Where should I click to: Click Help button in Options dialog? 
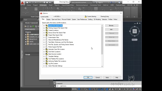117,78
